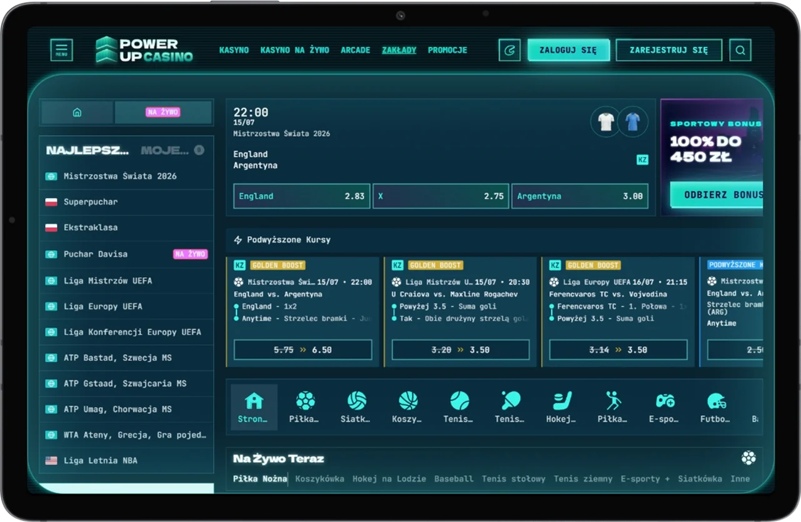Open the icon beside Zaloguj się
Viewport: 801px width, 522px height.
(x=510, y=50)
